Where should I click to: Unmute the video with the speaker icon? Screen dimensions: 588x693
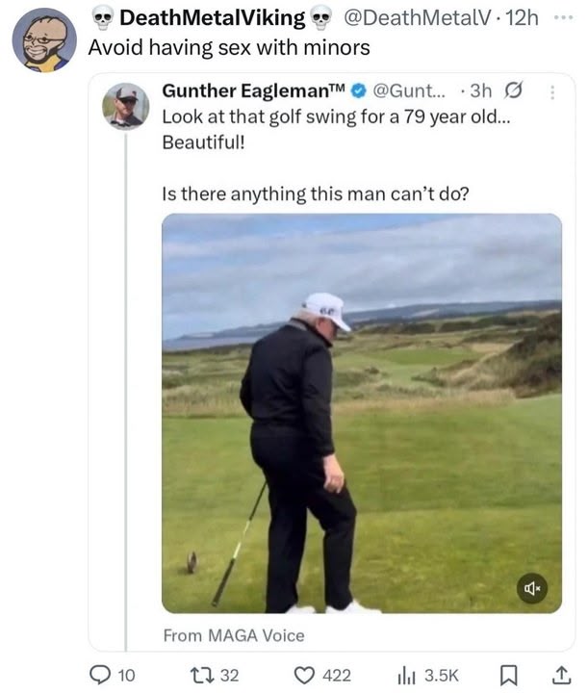pyautogui.click(x=531, y=588)
